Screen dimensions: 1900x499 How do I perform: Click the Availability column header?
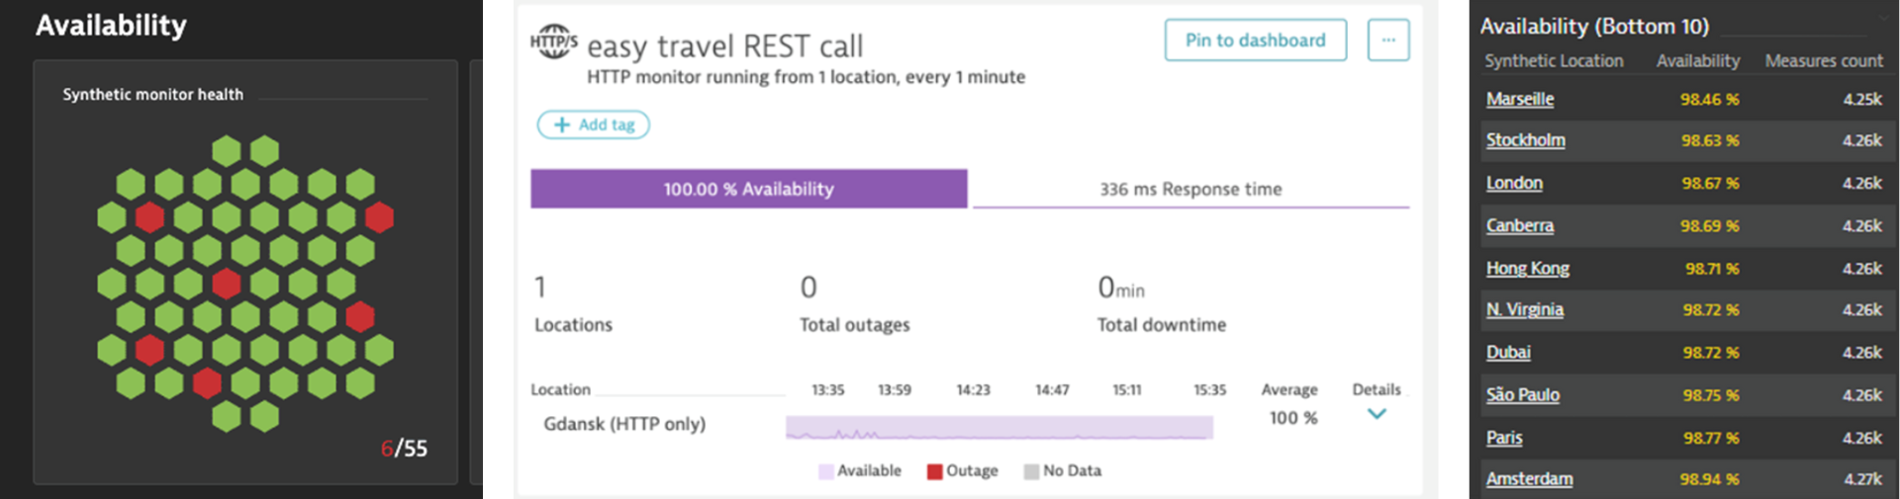1698,61
